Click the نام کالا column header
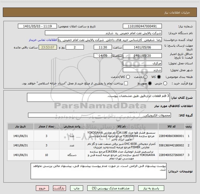 122,127
